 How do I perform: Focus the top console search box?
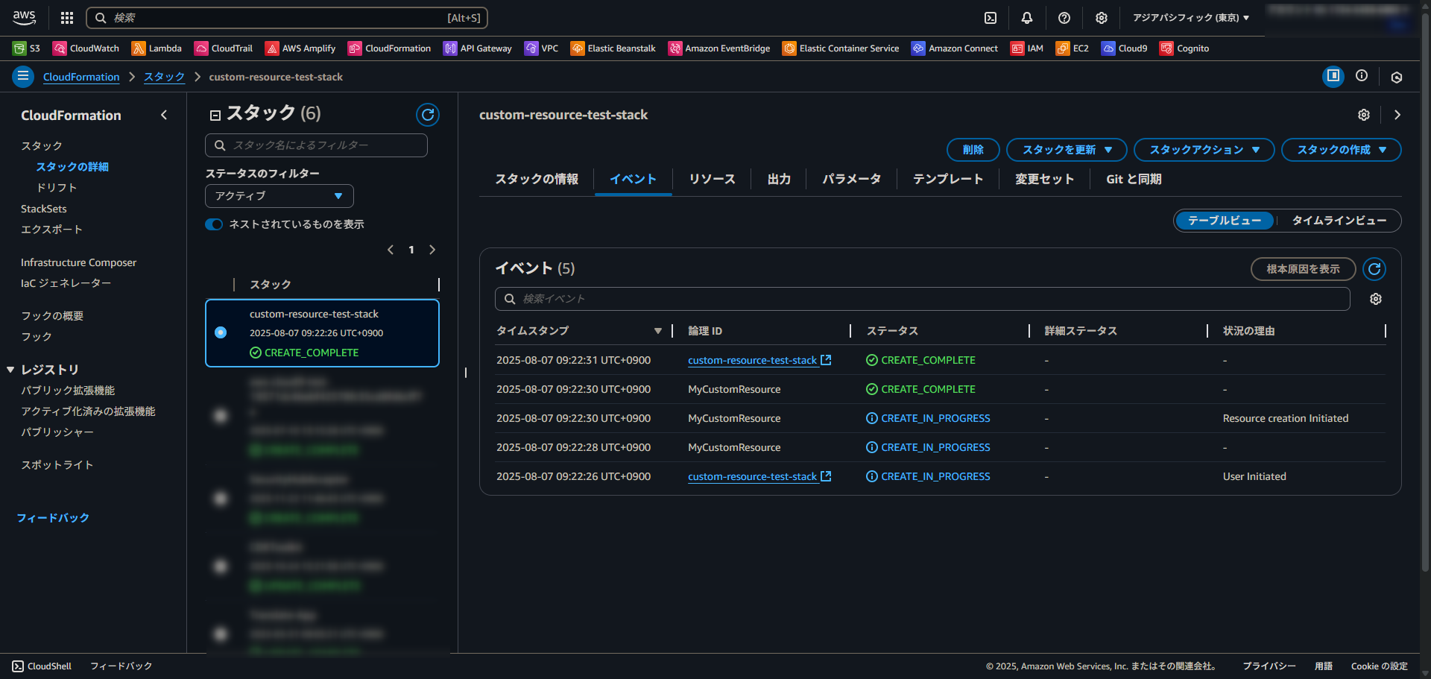[287, 18]
